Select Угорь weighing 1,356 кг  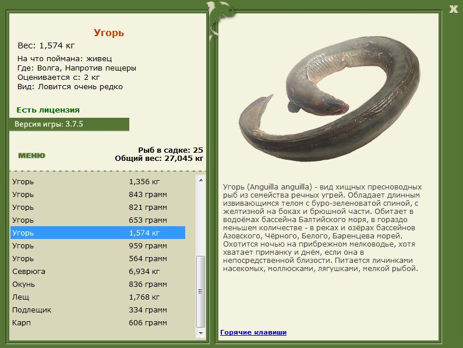click(x=98, y=181)
